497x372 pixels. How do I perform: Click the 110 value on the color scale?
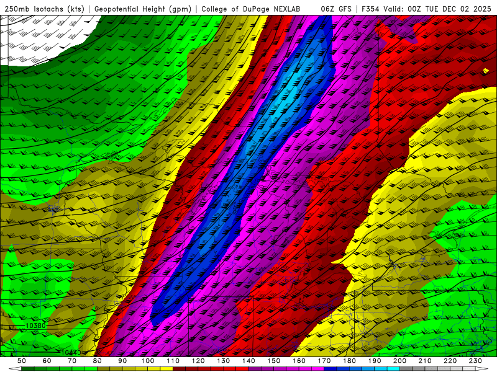click(173, 361)
